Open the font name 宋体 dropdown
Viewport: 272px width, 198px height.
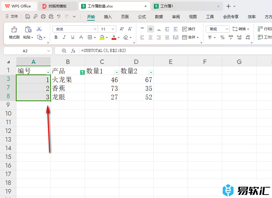coord(95,29)
